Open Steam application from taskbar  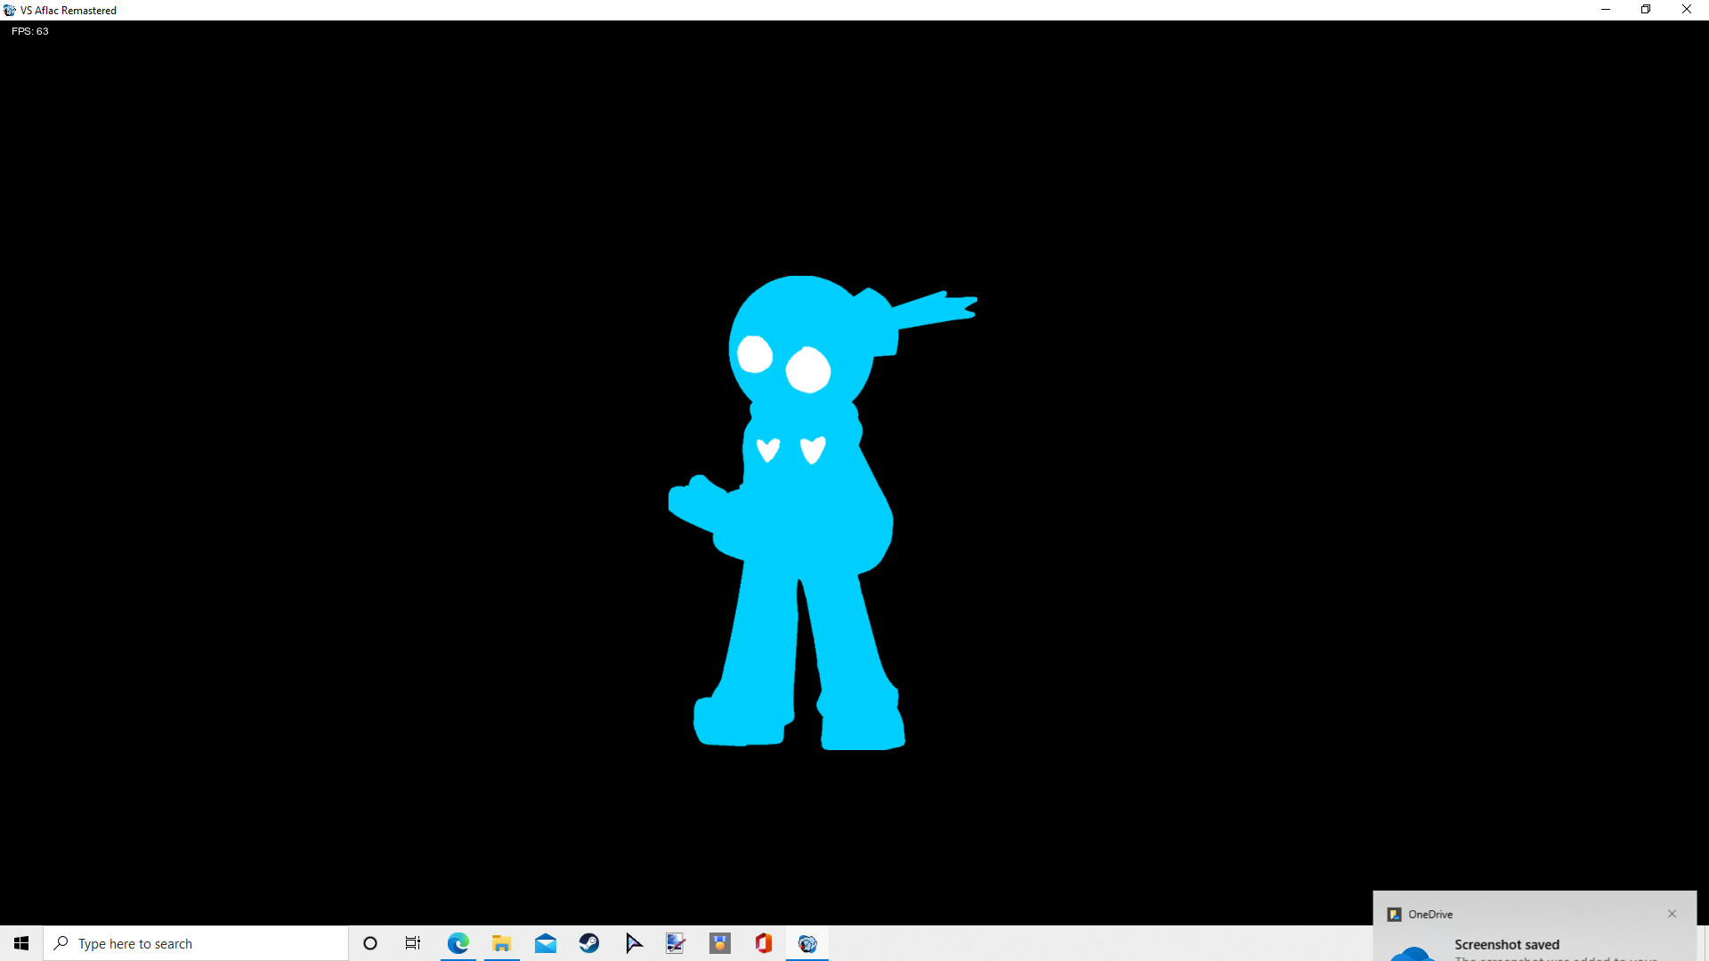click(x=589, y=943)
